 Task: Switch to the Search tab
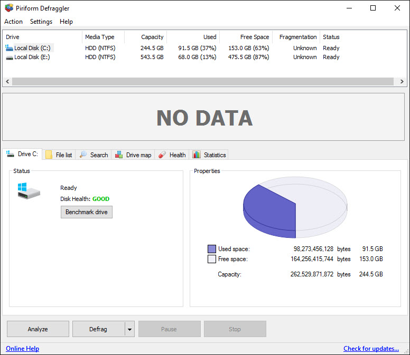pos(94,155)
